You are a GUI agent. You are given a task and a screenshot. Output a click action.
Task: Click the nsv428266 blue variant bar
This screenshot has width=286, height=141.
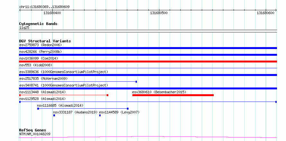(x=148, y=55)
